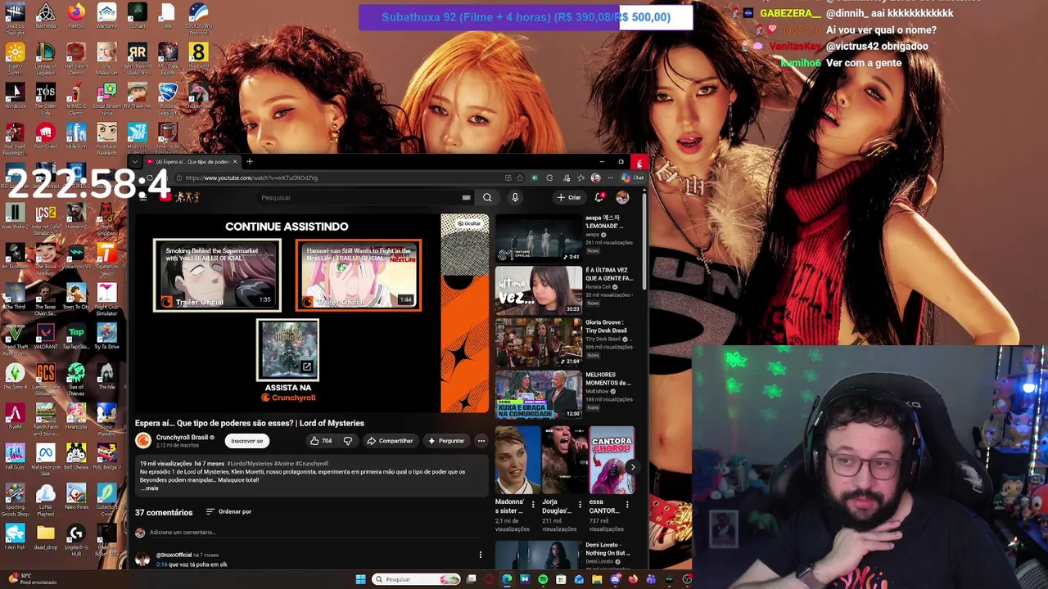The width and height of the screenshot is (1048, 589).
Task: Launch Firefox from the desktop
Action: tap(76, 16)
